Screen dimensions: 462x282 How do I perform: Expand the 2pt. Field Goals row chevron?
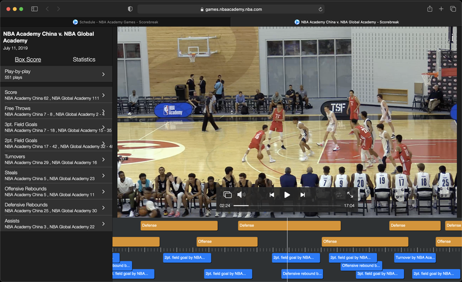point(103,143)
